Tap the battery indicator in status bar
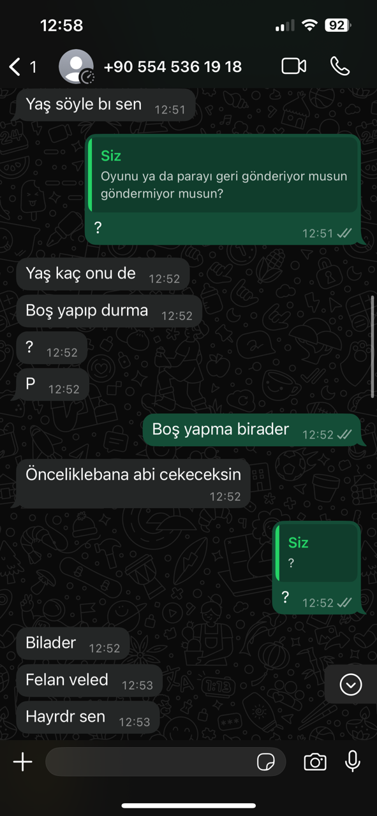Image resolution: width=377 pixels, height=816 pixels. click(337, 25)
